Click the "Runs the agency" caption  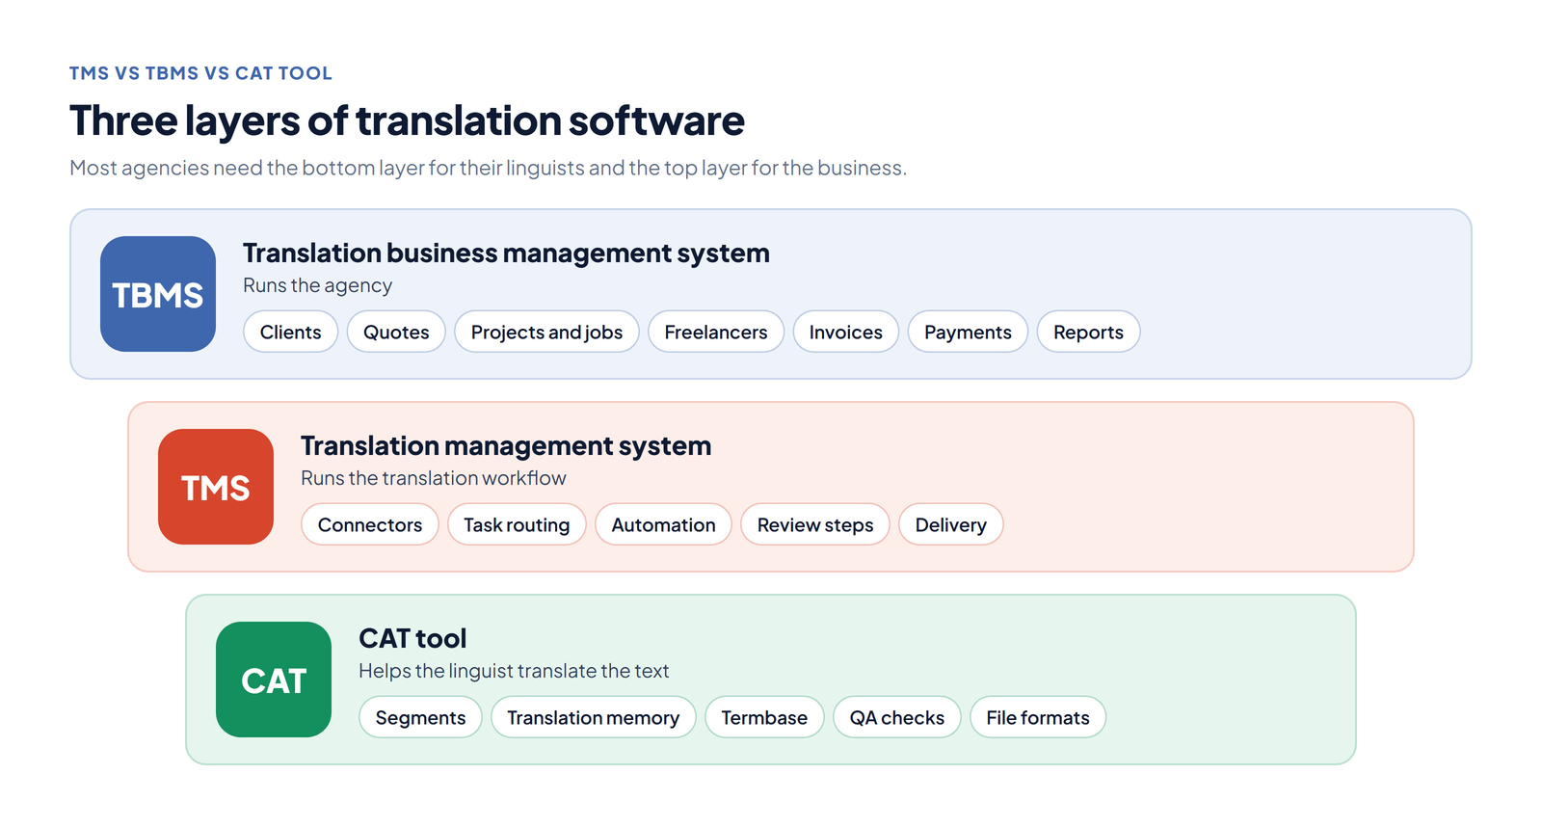pyautogui.click(x=317, y=285)
